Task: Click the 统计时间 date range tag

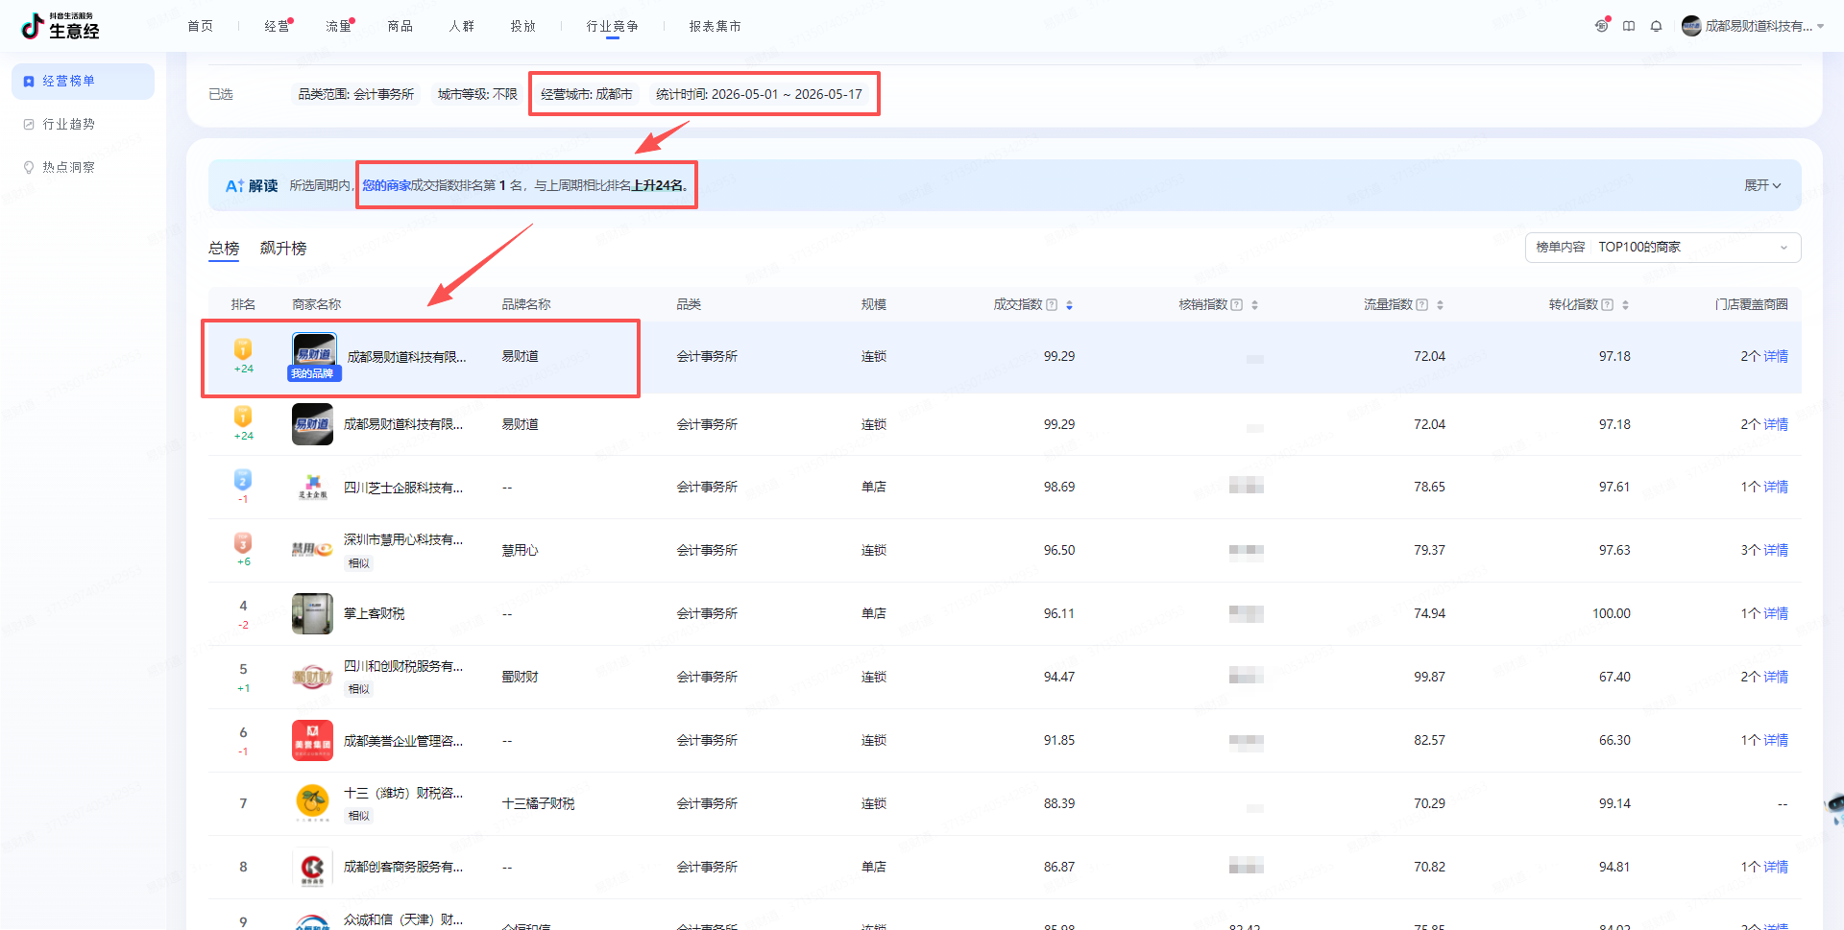Action: click(x=759, y=94)
